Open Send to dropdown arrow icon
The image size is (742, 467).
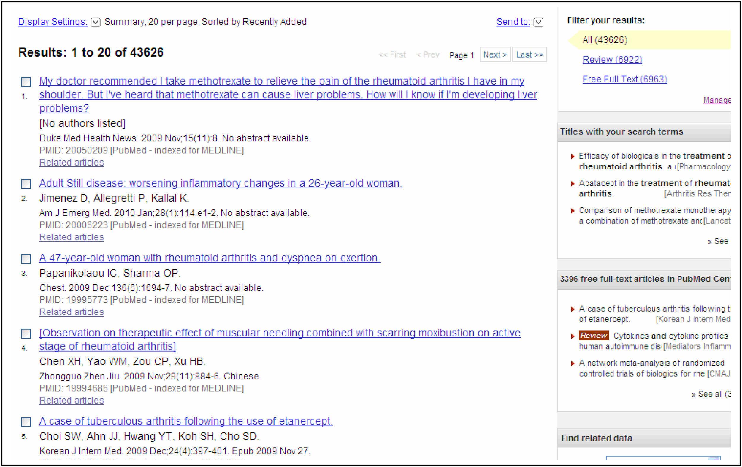(x=538, y=22)
